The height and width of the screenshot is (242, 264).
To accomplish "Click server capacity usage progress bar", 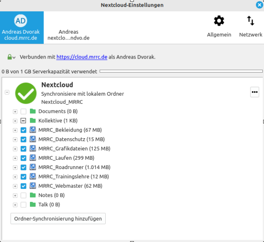I will click(181, 71).
